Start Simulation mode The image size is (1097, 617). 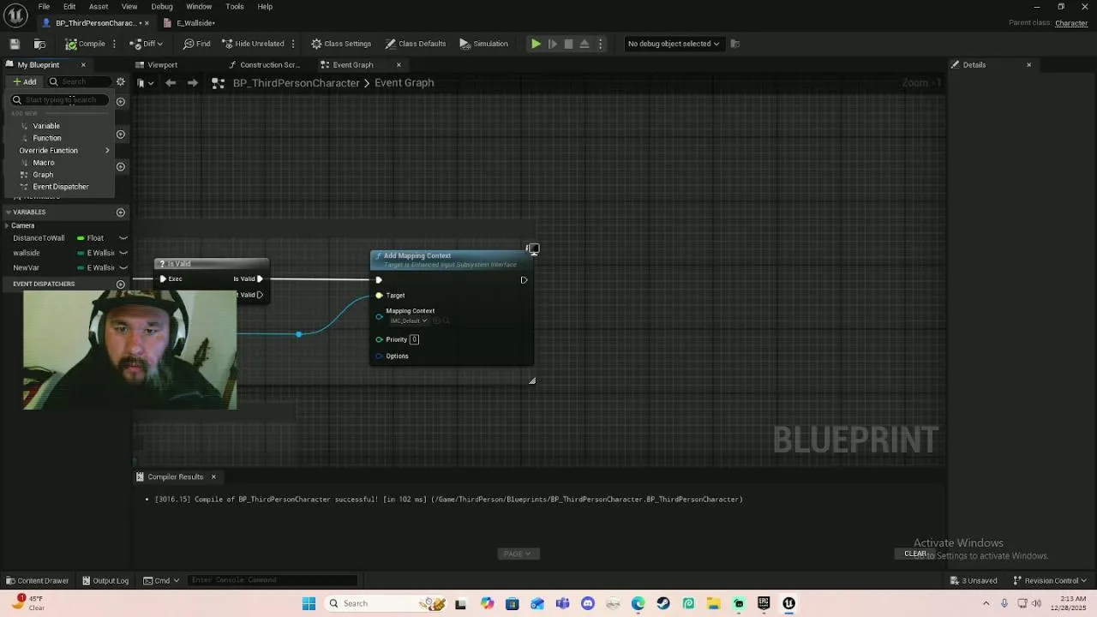[484, 44]
